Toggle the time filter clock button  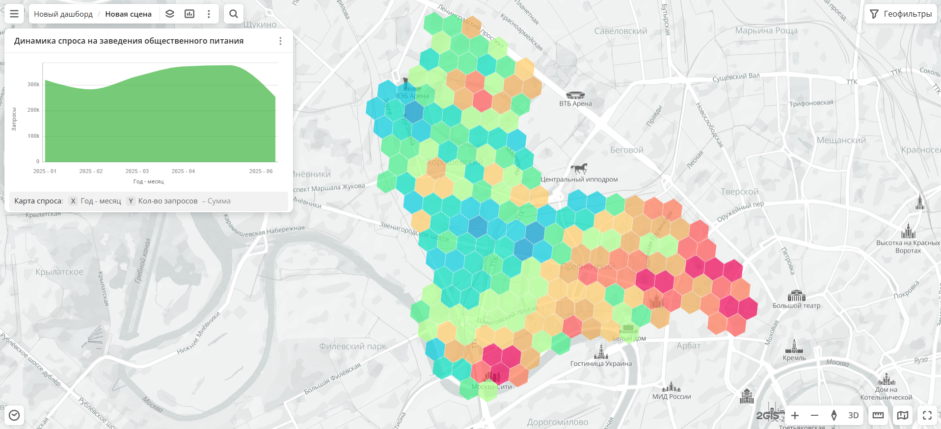point(14,415)
